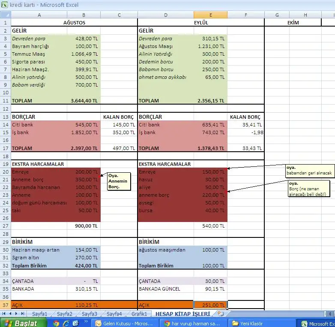This screenshot has width=335, height=327.
Task: Click the next-sheet navigation arrow
Action: (16, 314)
